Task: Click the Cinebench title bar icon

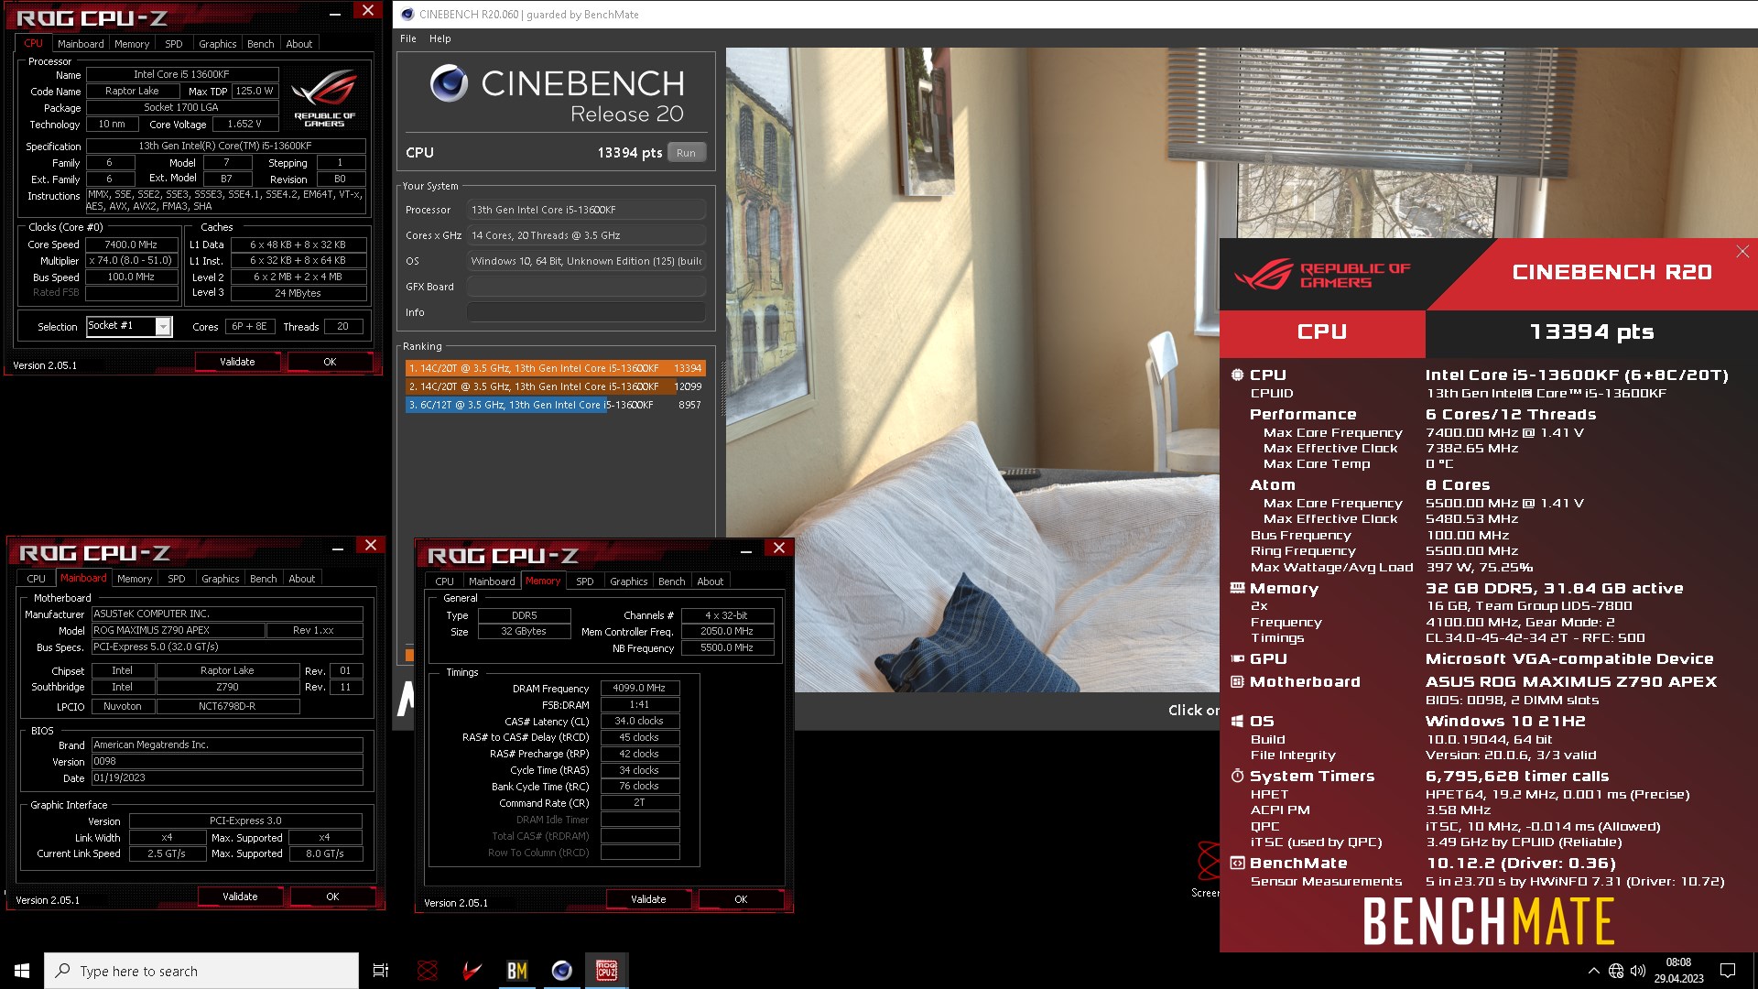Action: tap(407, 14)
